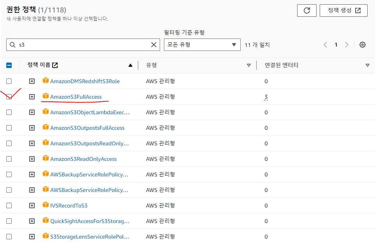The image size is (375, 244).
Task: Check the AmazonS3OutpostsReadOnly… checkbox
Action: [x=9, y=143]
